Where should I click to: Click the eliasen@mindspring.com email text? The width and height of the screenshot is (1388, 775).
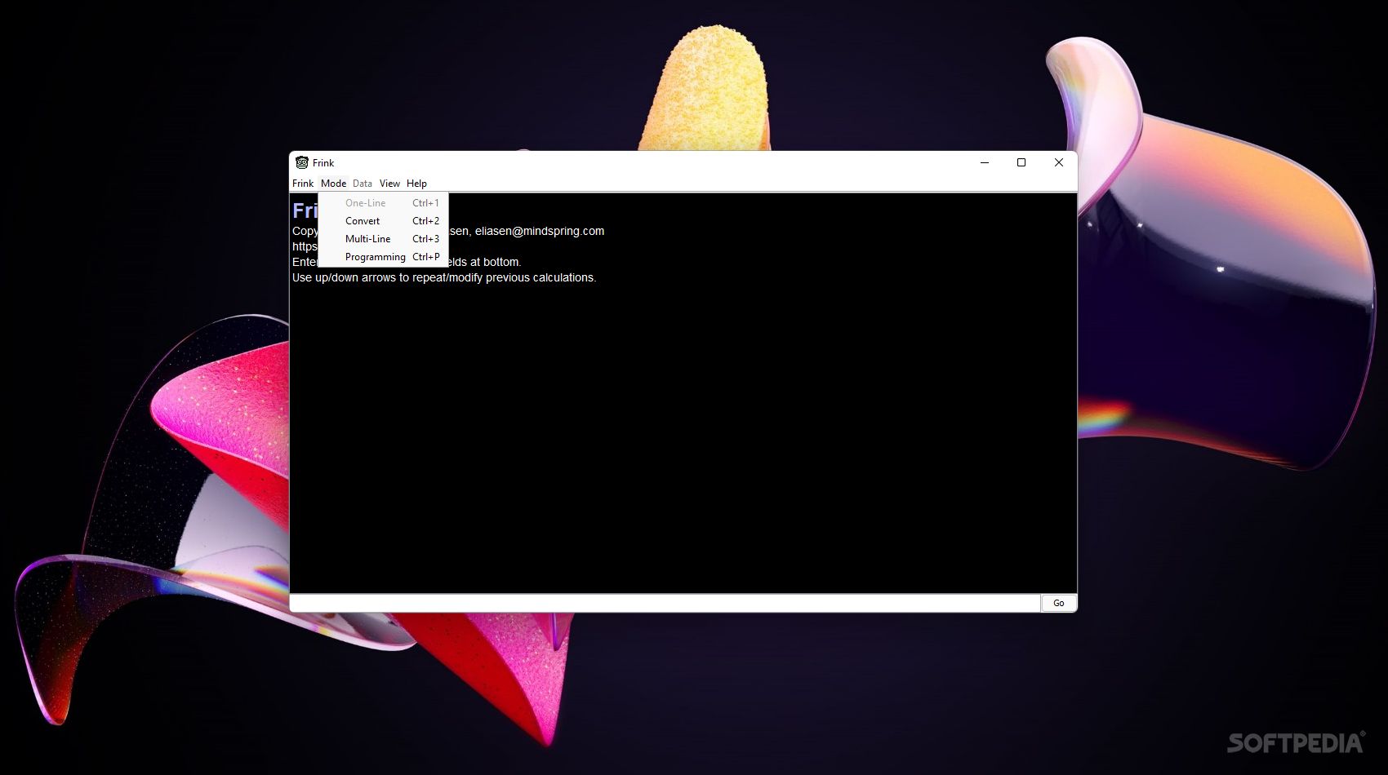(540, 231)
